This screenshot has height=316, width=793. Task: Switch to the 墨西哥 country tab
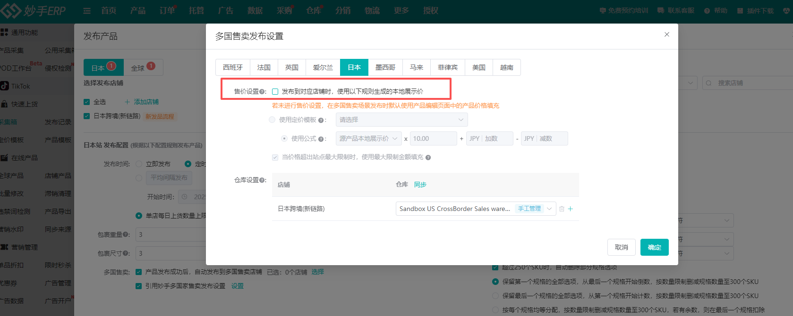pyautogui.click(x=385, y=68)
